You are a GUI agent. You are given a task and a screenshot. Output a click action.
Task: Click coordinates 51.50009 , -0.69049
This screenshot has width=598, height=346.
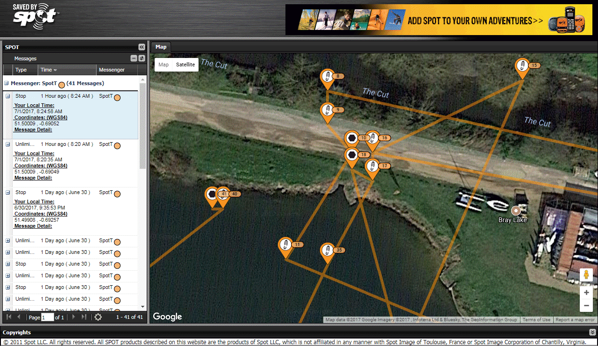click(37, 172)
